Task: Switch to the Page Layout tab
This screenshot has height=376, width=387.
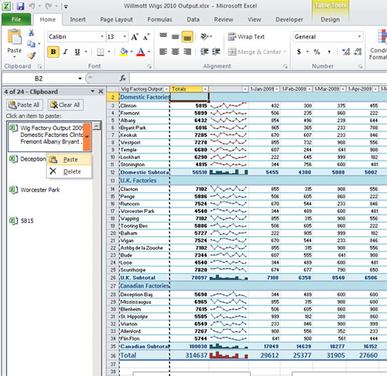Action: [x=117, y=20]
